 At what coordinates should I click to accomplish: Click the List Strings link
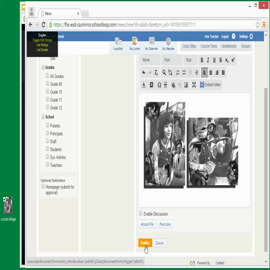[42, 45]
